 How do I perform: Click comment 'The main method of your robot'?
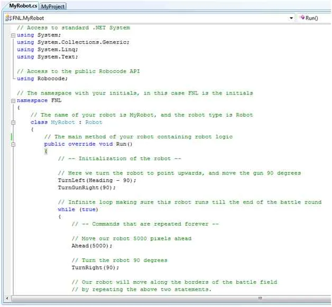(x=139, y=137)
